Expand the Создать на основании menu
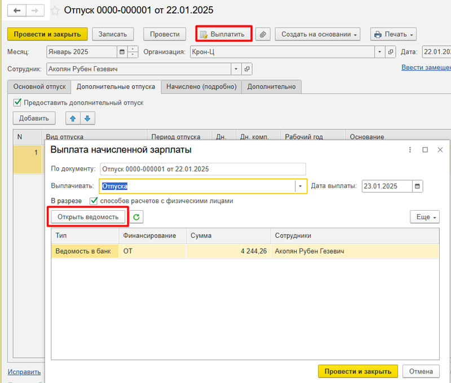This screenshot has width=451, height=383. tap(317, 34)
